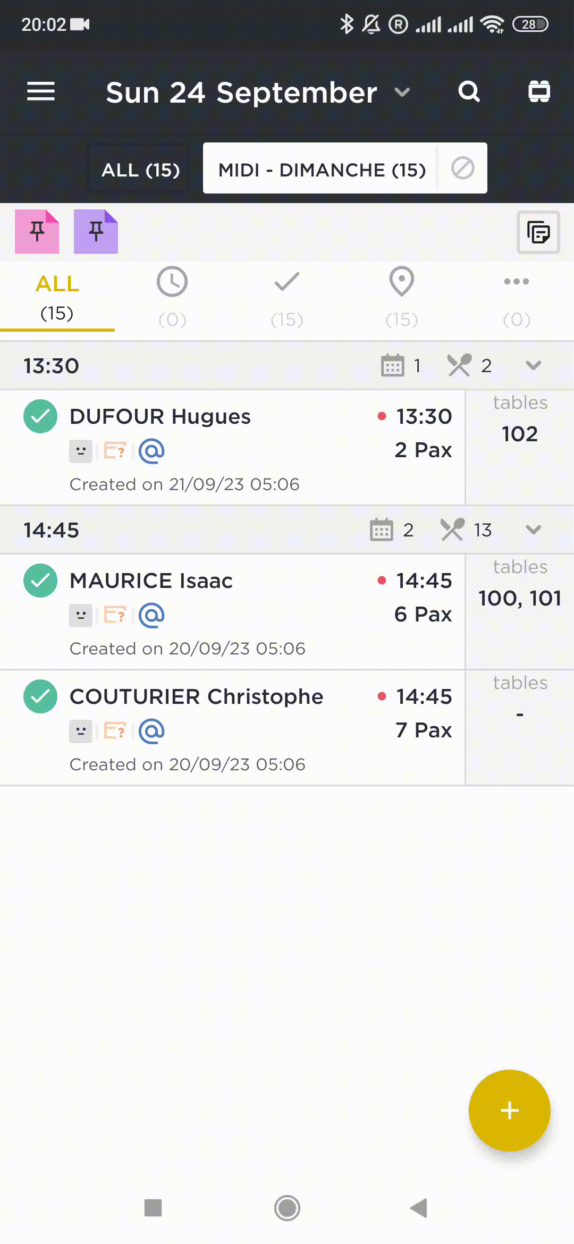574x1244 pixels.
Task: Open the notes list icon
Action: click(538, 232)
